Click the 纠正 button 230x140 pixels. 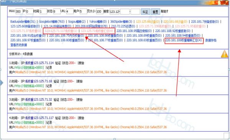(145, 12)
